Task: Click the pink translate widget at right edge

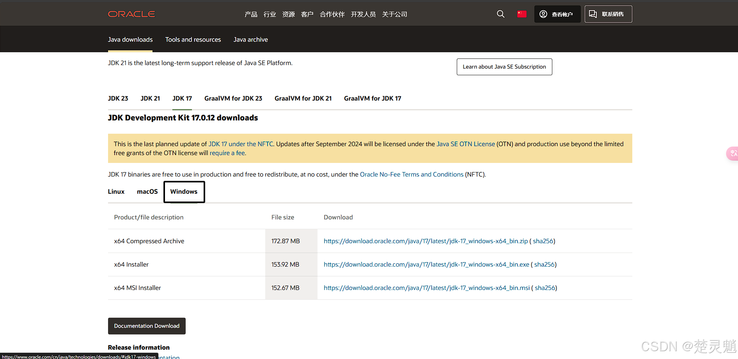Action: [x=733, y=153]
